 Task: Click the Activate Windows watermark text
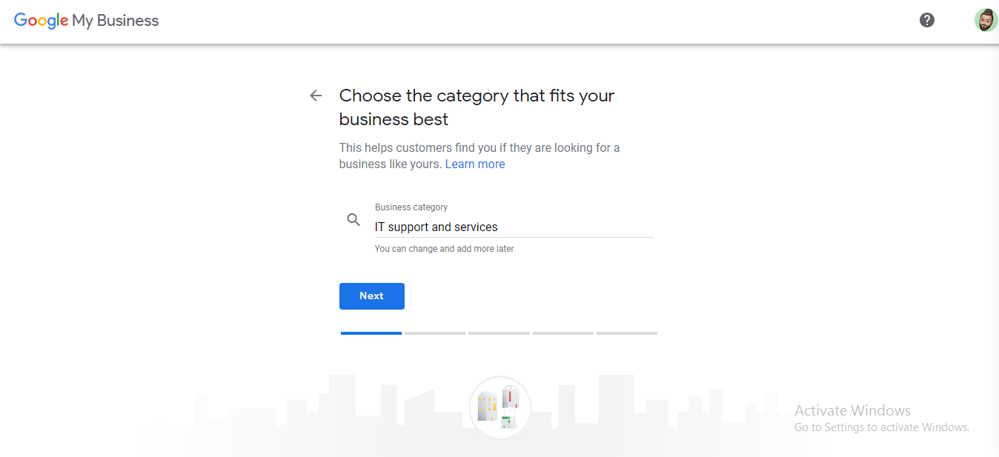point(852,410)
